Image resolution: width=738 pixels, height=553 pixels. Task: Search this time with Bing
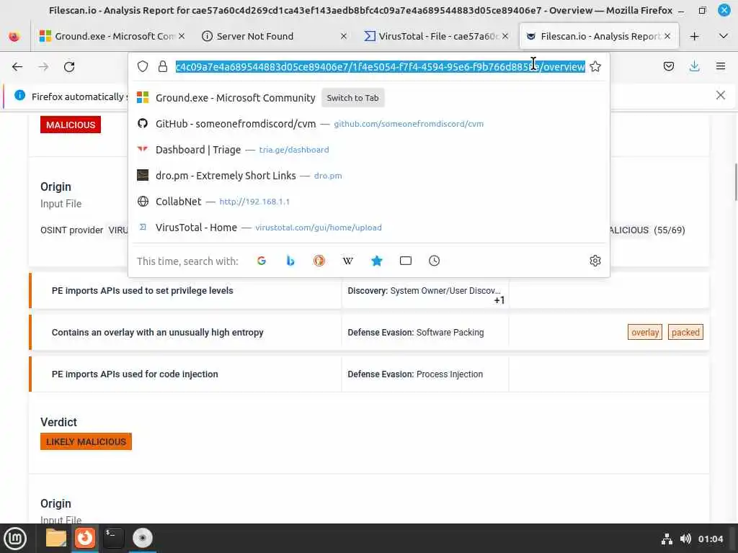point(290,261)
